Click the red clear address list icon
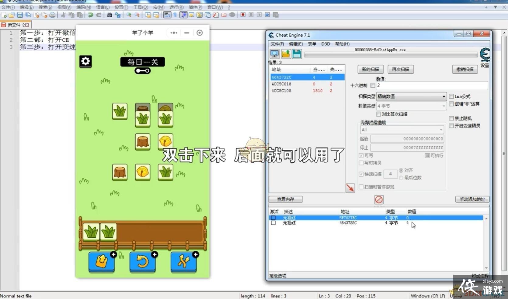508x299 pixels. pyautogui.click(x=379, y=199)
